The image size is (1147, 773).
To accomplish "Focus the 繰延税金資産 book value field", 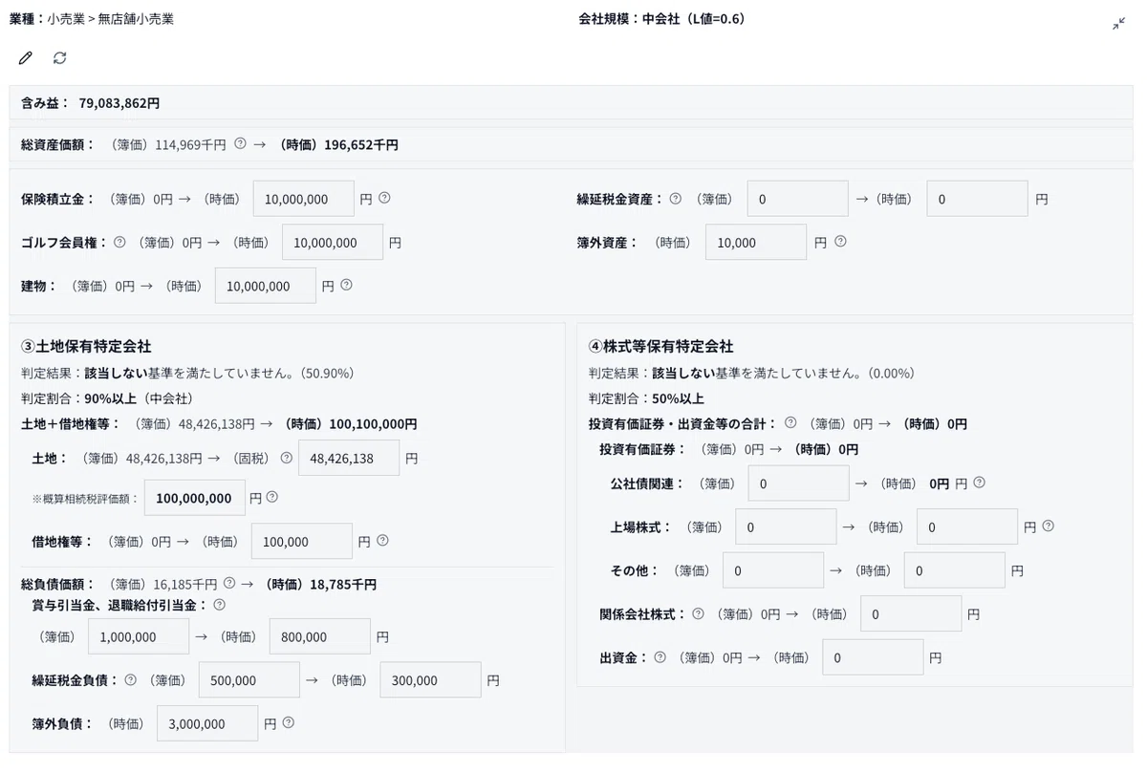I will 798,199.
